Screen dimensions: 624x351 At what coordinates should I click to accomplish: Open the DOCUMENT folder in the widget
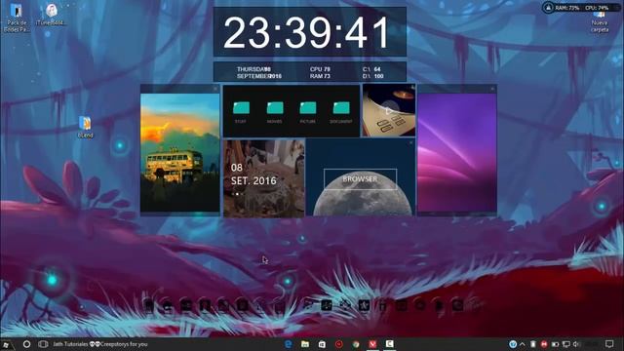point(341,108)
